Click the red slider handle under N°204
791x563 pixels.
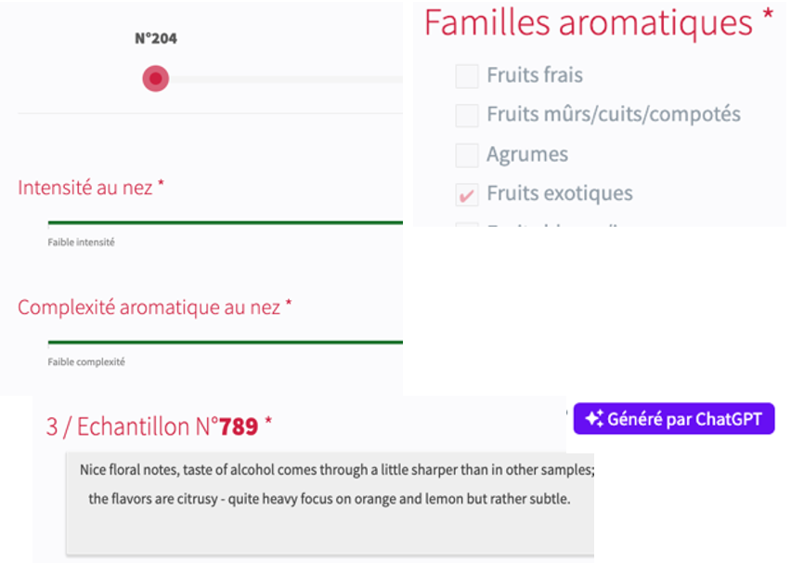tap(155, 79)
